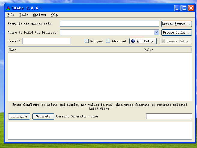Click the CMake logo icon in title bar
Screen dimensions: 197x148
tap(8, 8)
